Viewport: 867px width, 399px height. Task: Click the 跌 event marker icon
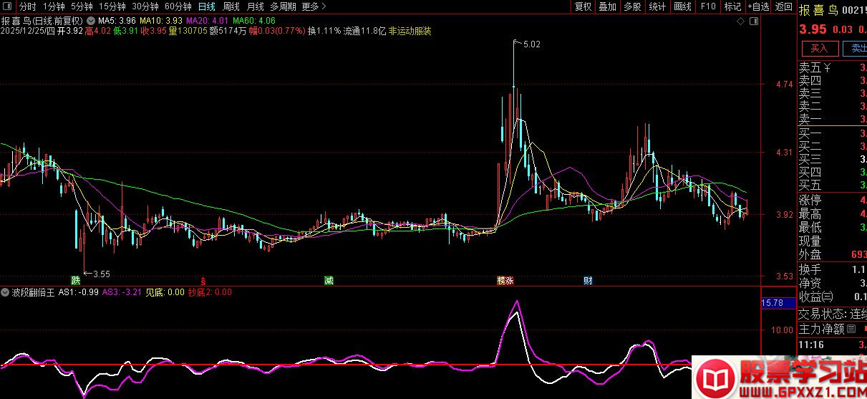click(x=76, y=280)
